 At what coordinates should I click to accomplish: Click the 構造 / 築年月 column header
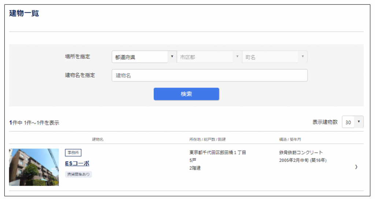(290, 139)
